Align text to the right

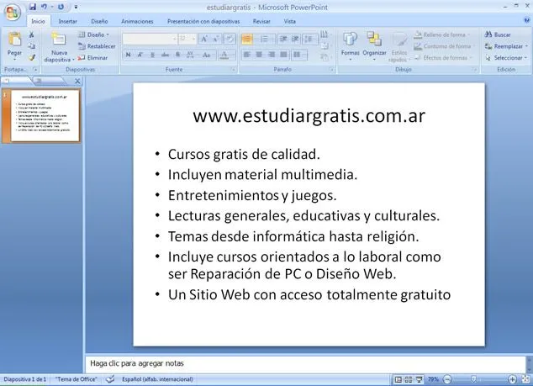tap(272, 55)
